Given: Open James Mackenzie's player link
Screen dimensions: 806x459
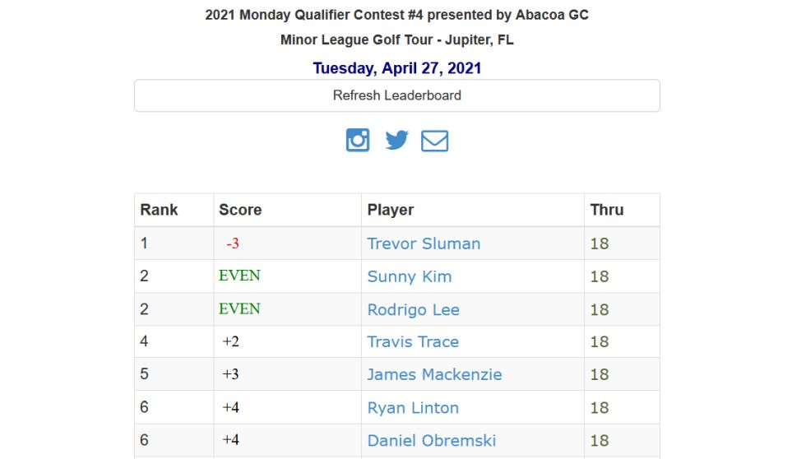Looking at the screenshot, I should pos(434,374).
